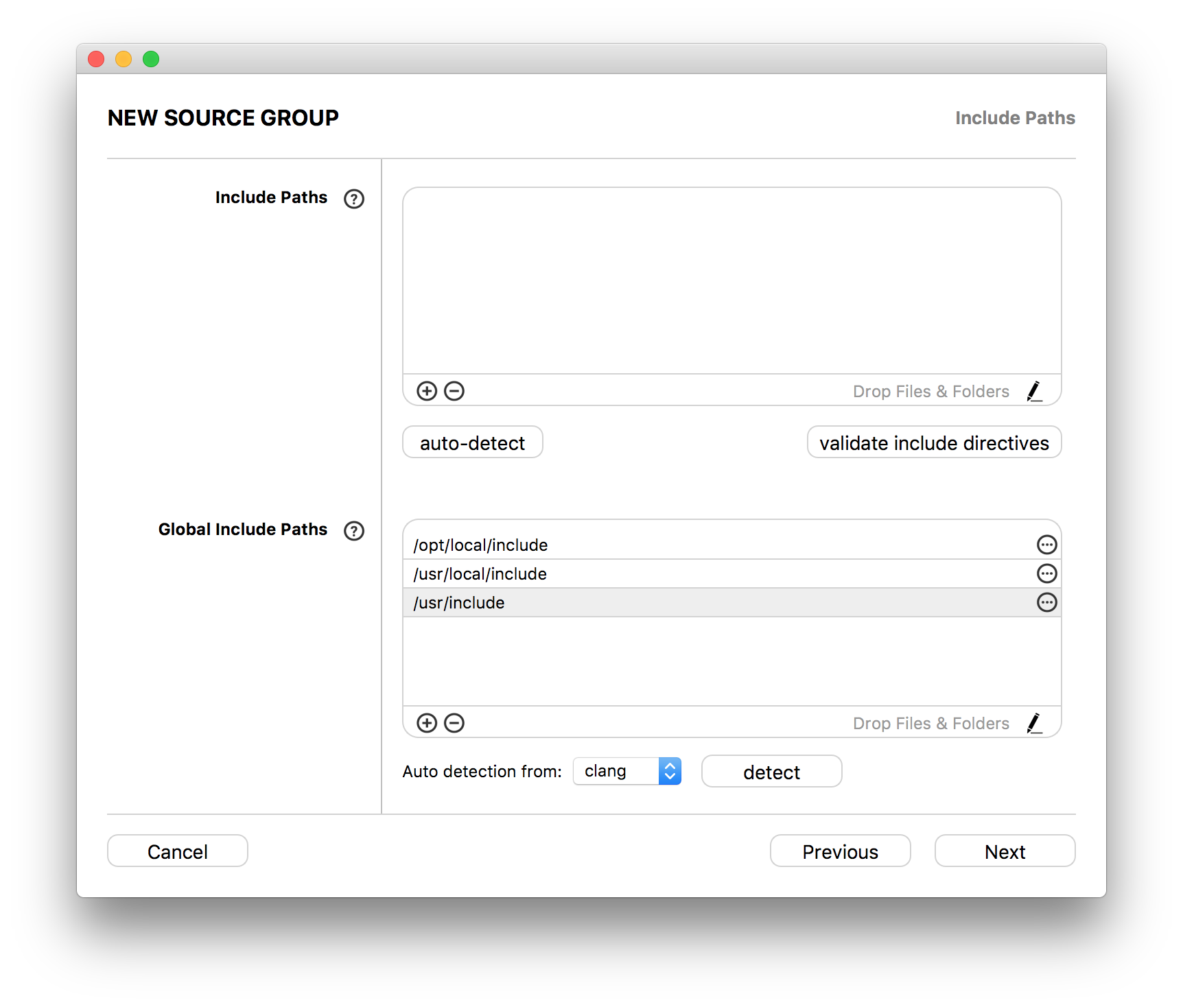This screenshot has width=1183, height=1007.
Task: Edit Include Paths list with pencil icon
Action: coord(1035,391)
